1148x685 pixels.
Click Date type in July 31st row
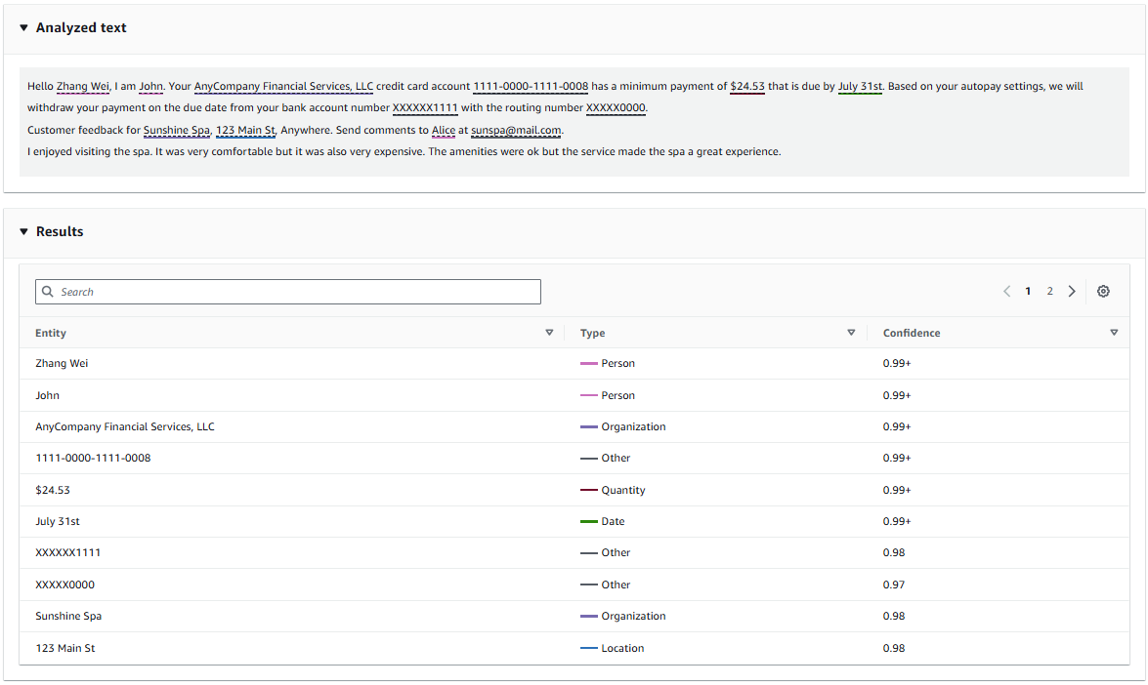click(x=613, y=521)
